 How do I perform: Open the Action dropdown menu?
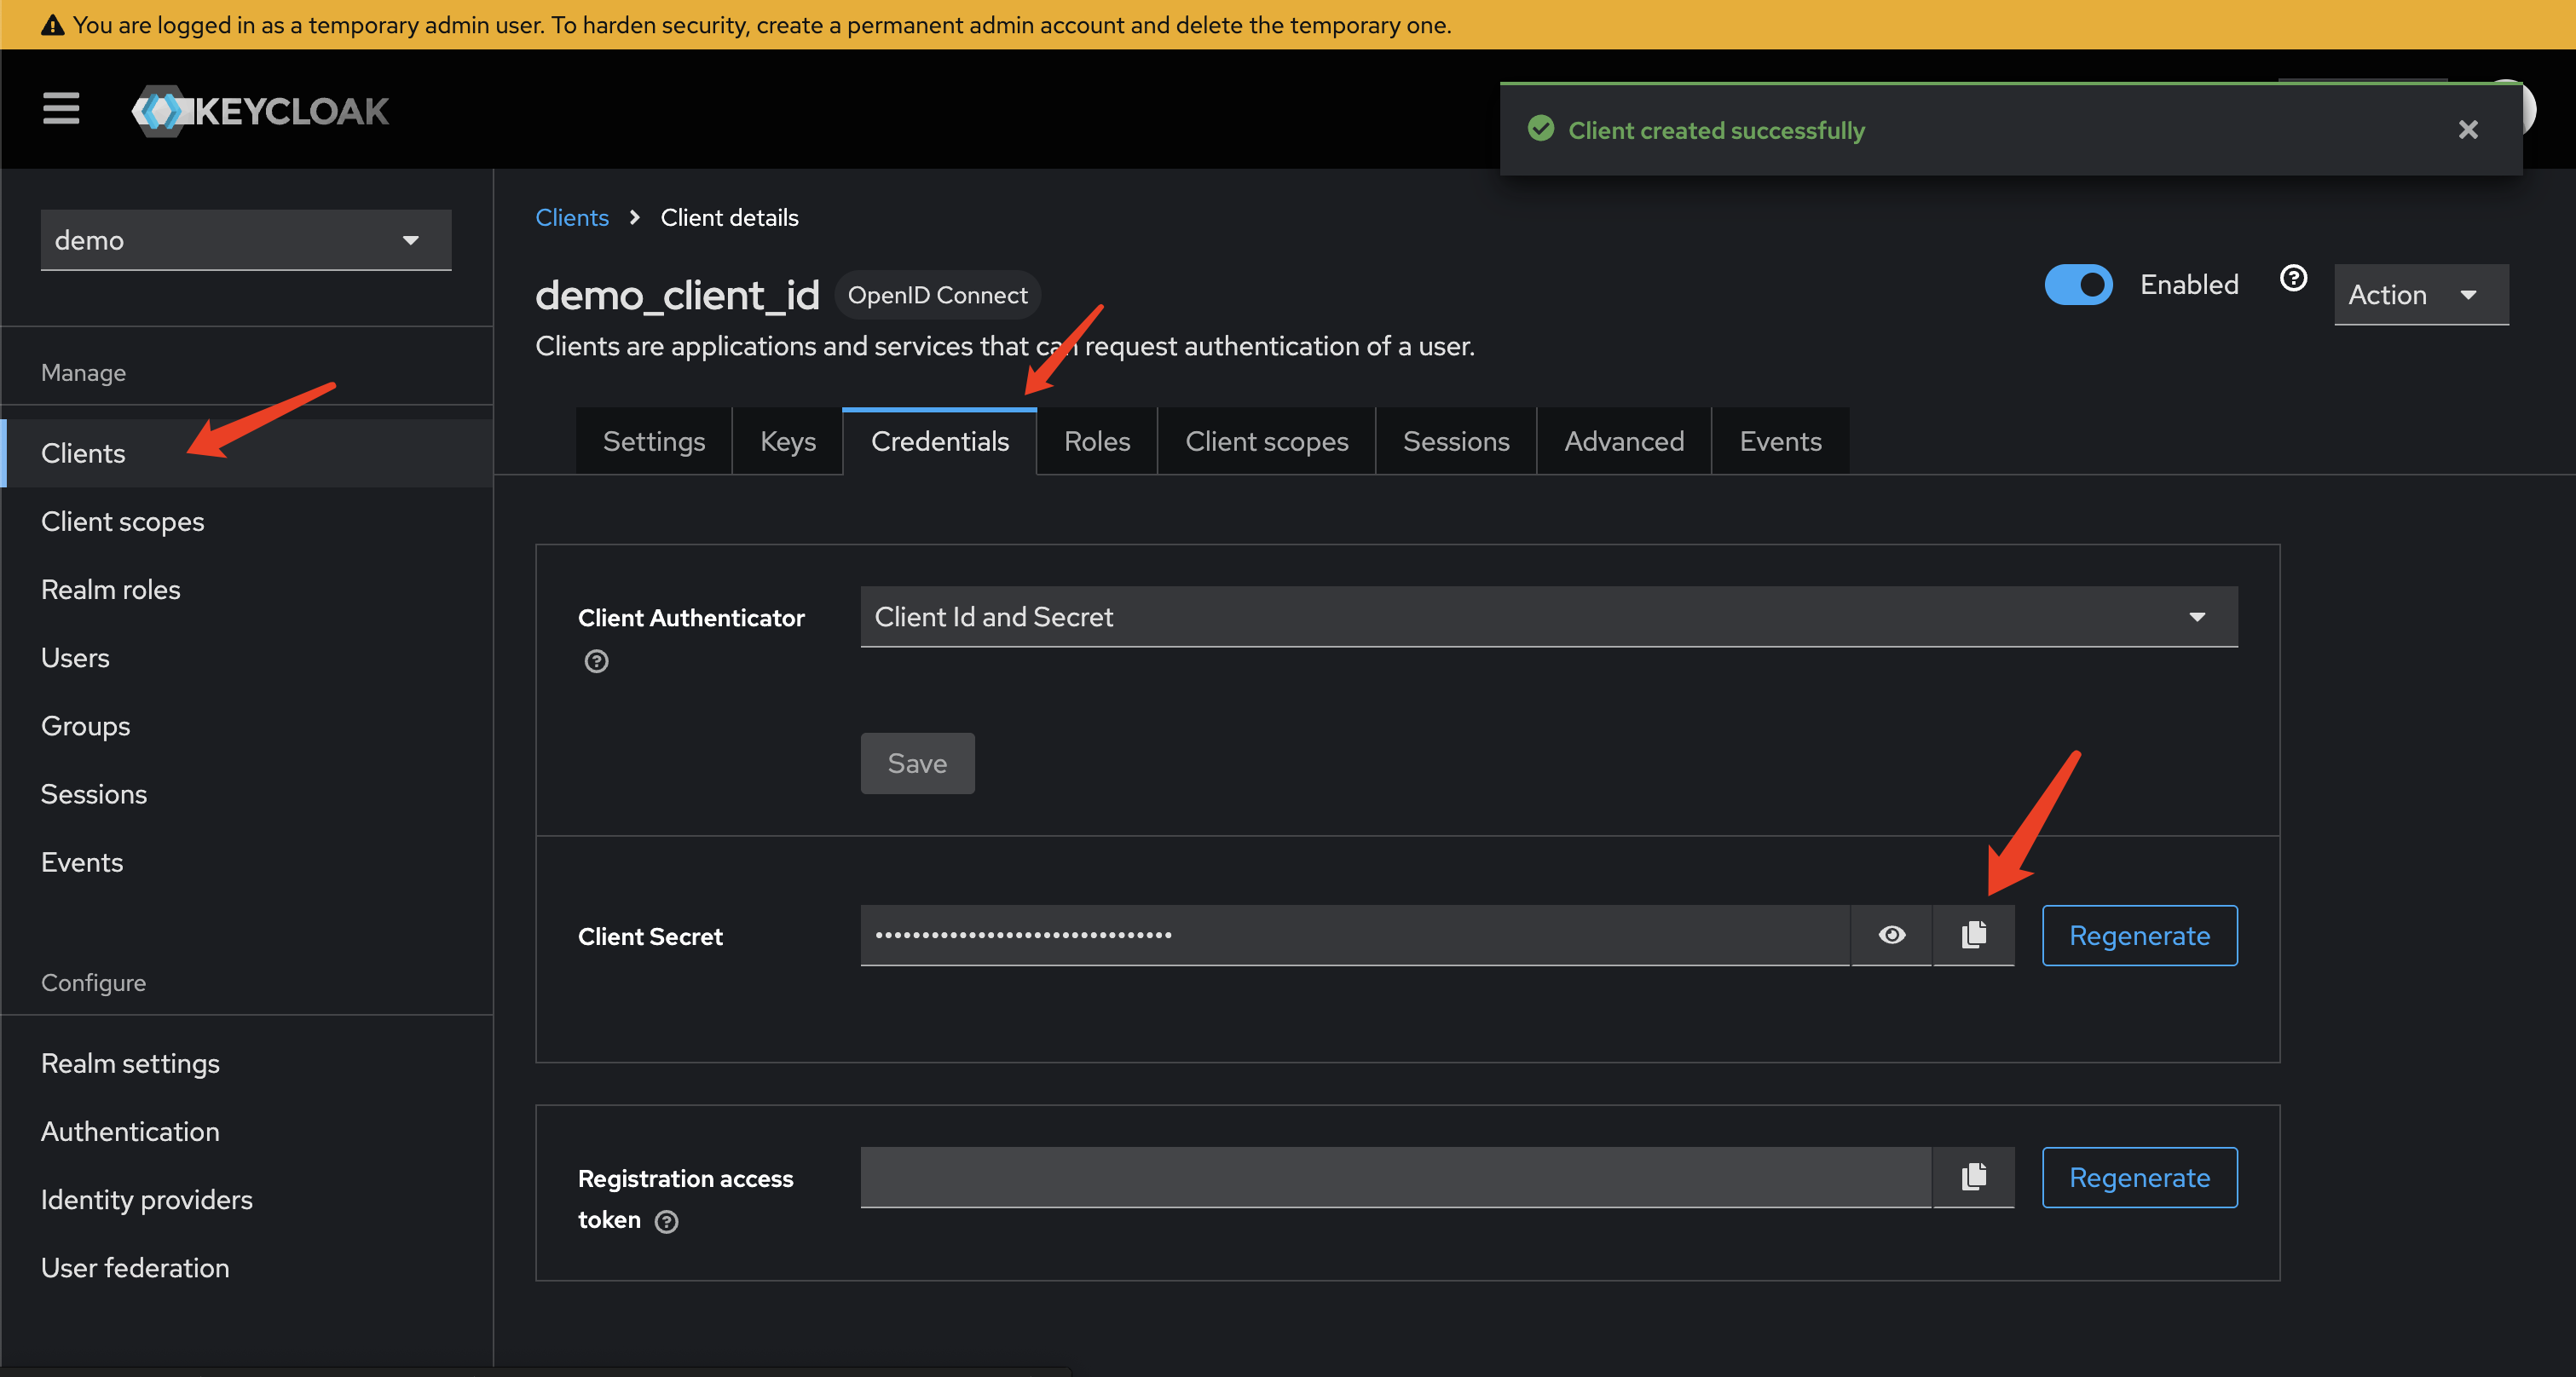point(2421,295)
